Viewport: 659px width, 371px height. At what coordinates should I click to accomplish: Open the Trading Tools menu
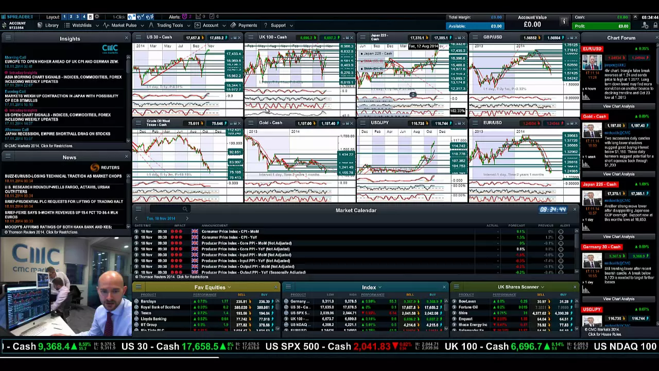point(169,25)
